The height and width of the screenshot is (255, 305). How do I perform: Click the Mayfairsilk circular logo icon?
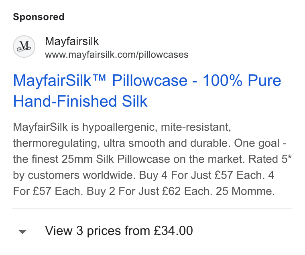(24, 47)
